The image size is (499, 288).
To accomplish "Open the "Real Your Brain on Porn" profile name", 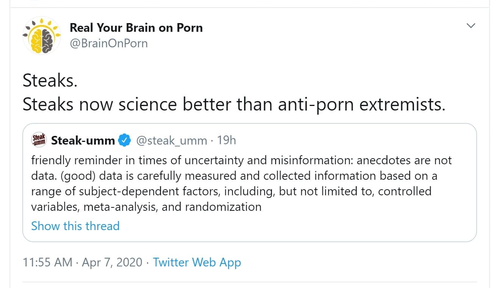I will click(x=136, y=28).
